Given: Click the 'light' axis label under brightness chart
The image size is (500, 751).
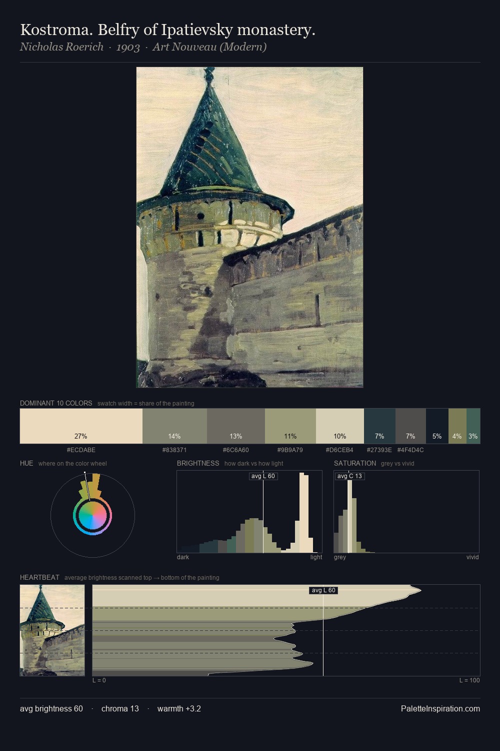Looking at the screenshot, I should [316, 557].
